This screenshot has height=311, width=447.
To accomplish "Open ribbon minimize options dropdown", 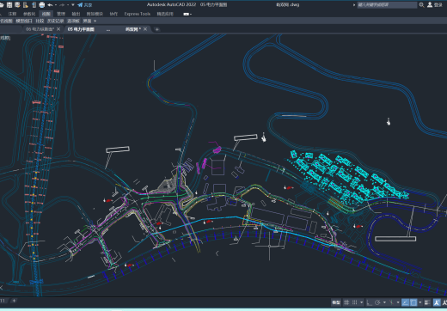I will tap(191, 14).
